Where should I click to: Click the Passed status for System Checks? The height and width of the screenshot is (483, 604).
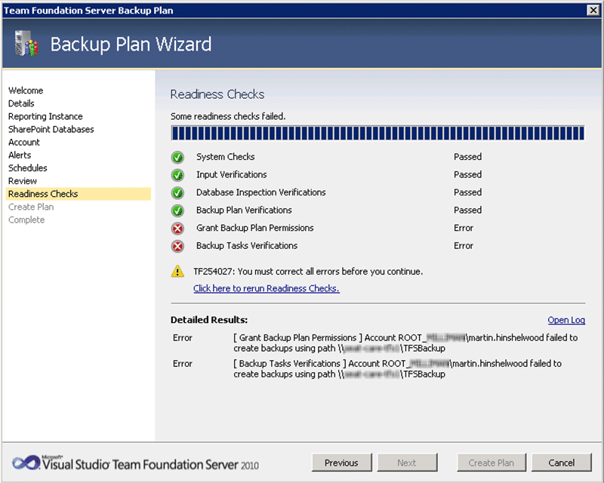click(467, 157)
